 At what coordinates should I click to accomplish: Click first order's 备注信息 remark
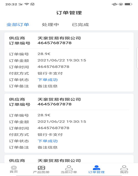(x=48, y=86)
